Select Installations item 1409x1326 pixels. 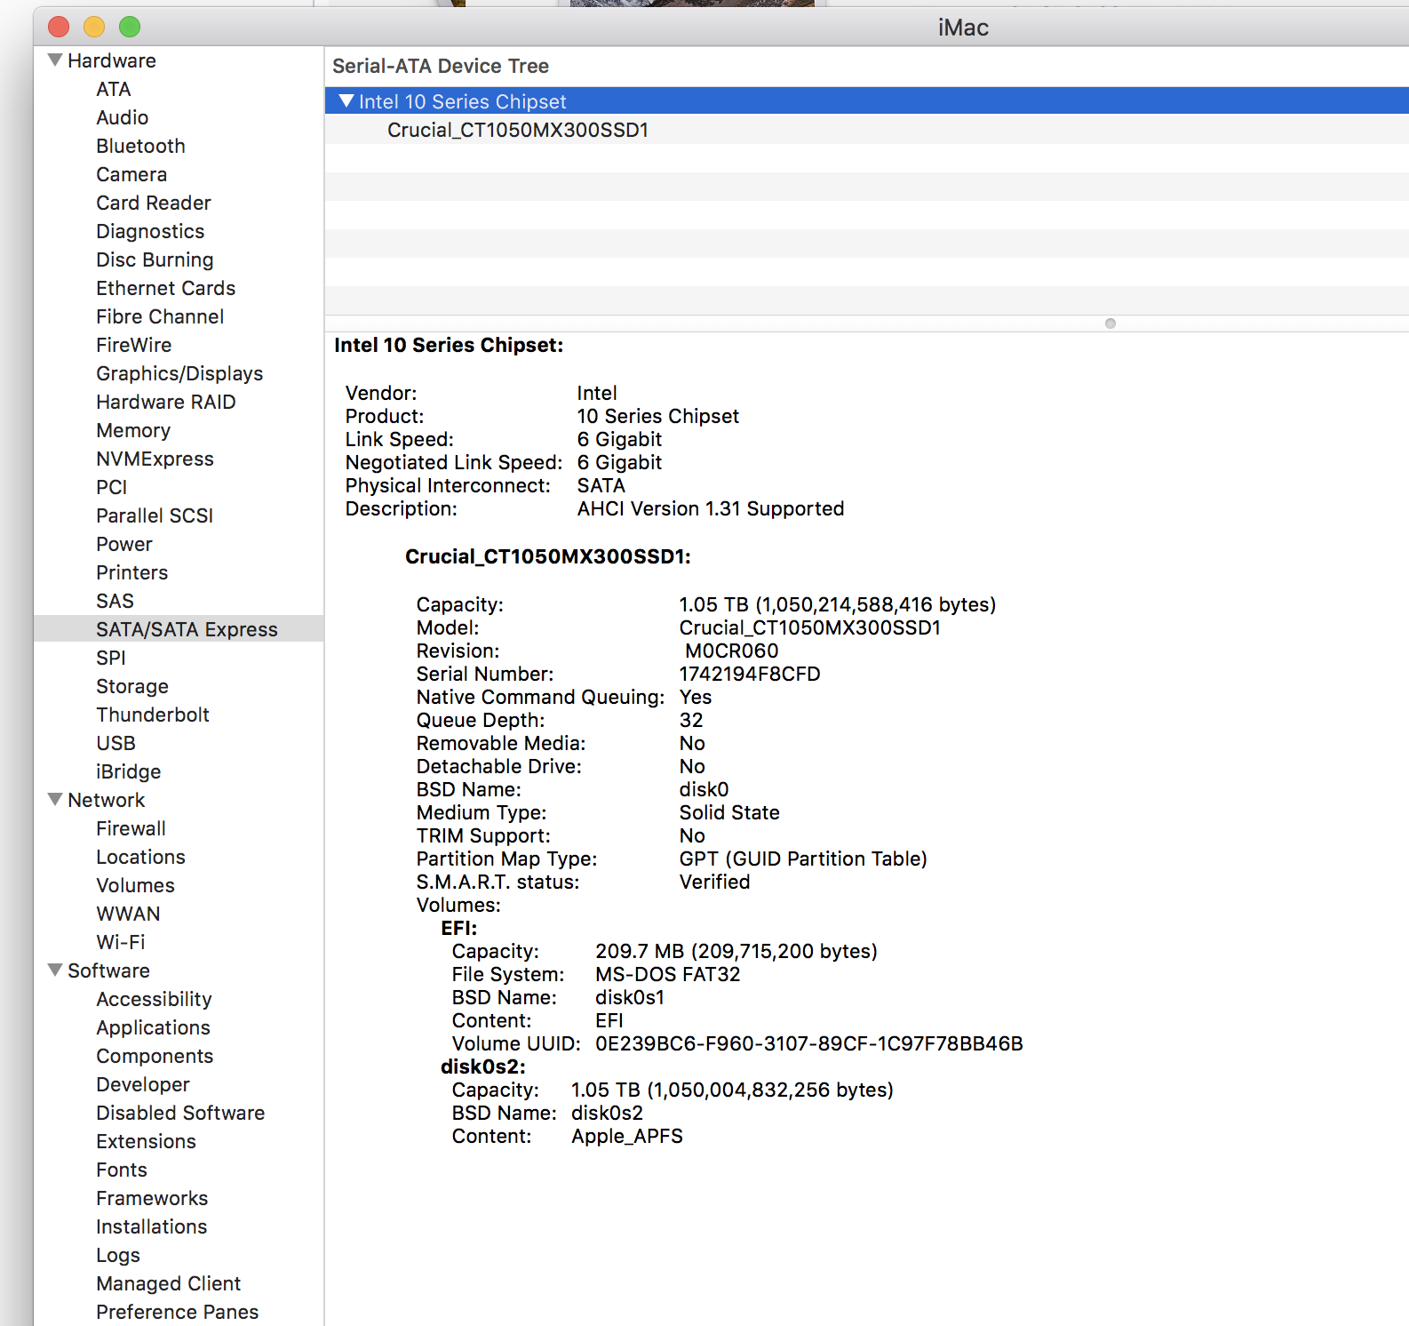pos(152,1226)
